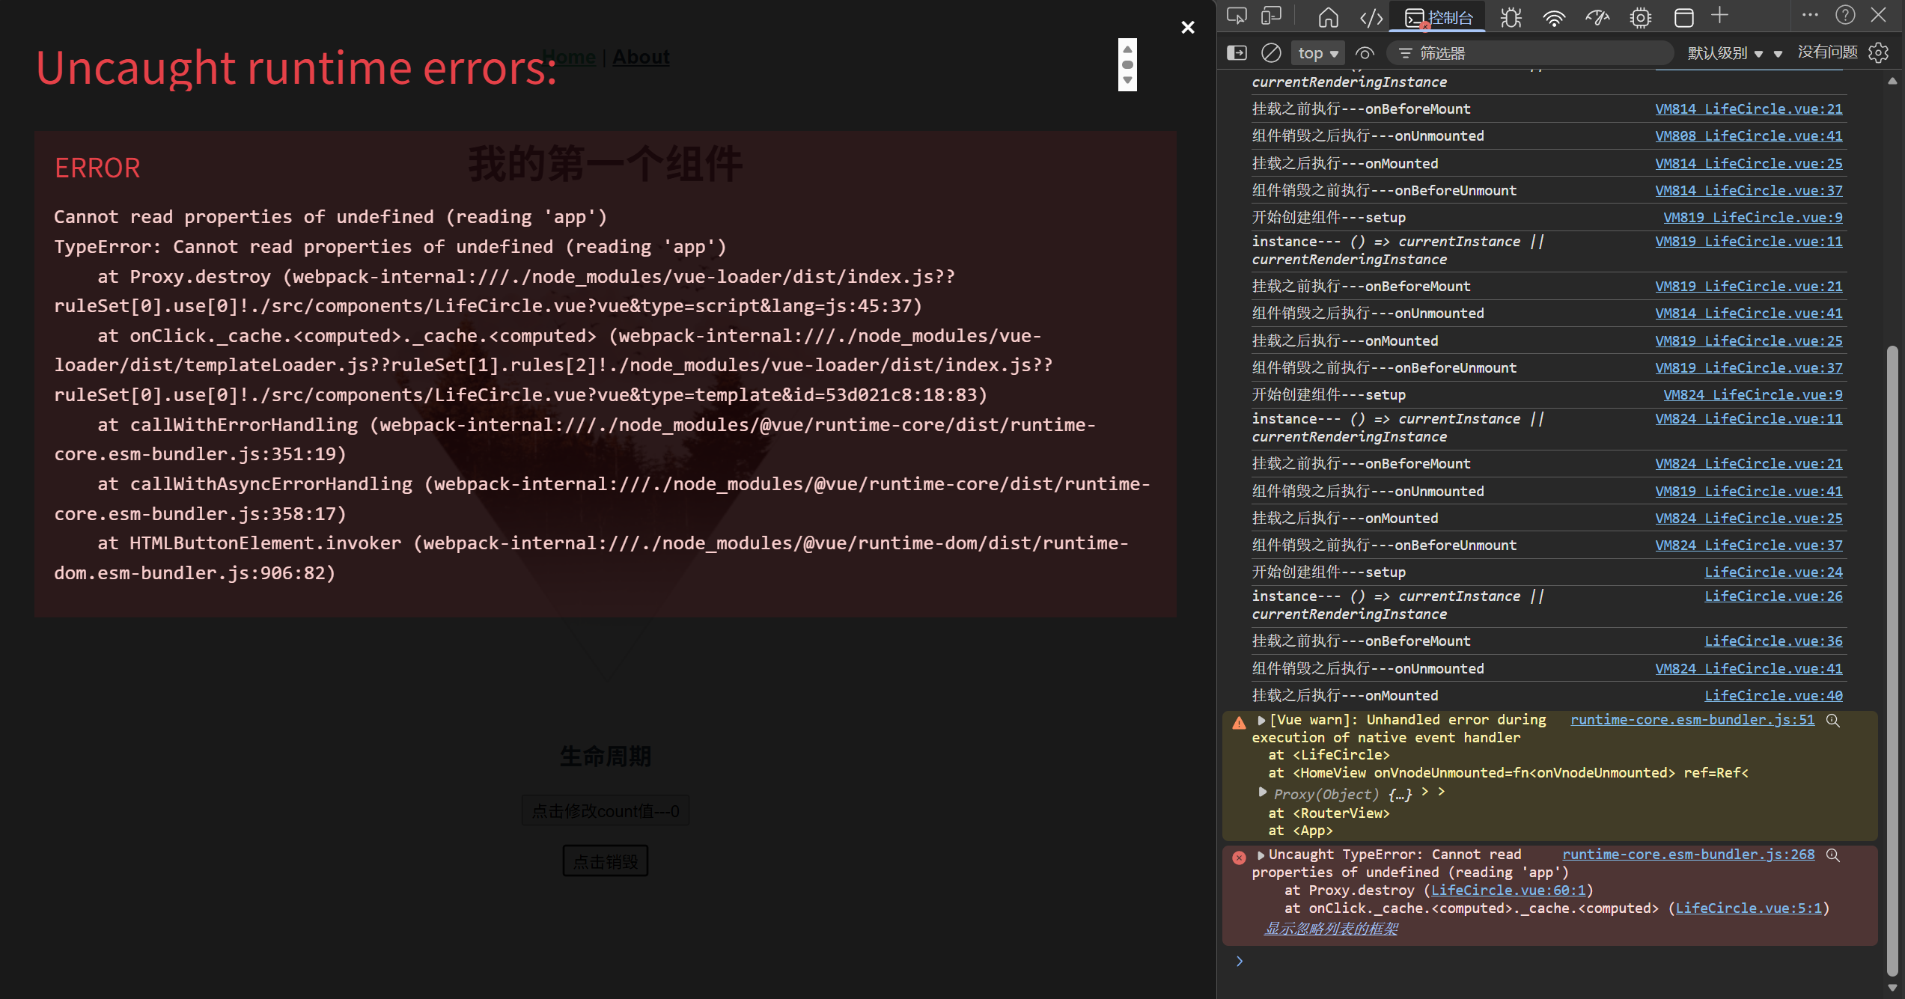Open the Sources bug icon panel

[1511, 17]
